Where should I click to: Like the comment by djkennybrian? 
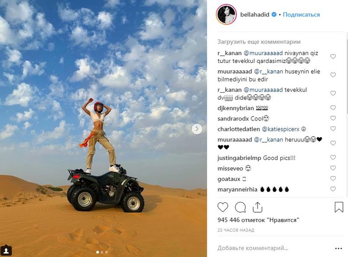tap(333, 108)
